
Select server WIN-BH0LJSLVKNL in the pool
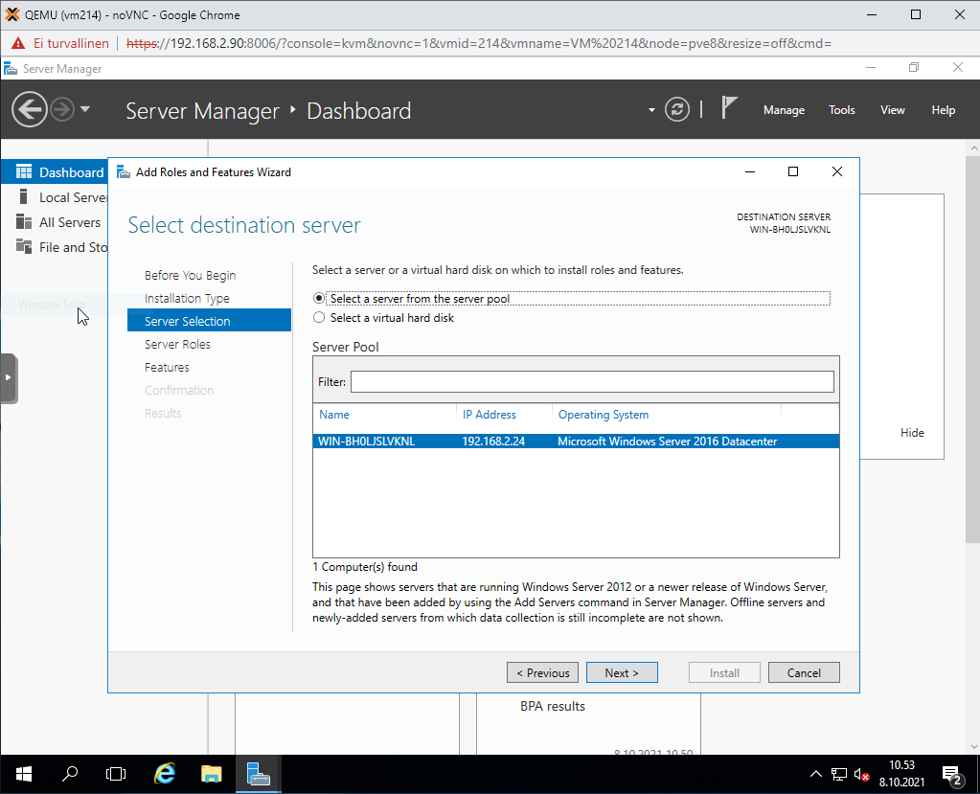click(576, 441)
